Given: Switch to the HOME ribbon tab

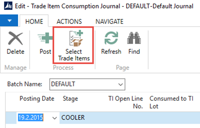Looking at the screenshot, I should click(34, 21).
